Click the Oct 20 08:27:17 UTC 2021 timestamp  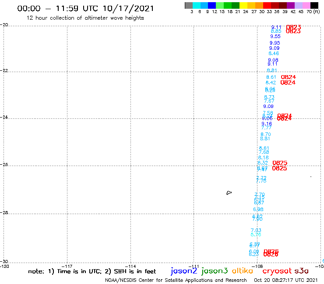tap(286, 280)
